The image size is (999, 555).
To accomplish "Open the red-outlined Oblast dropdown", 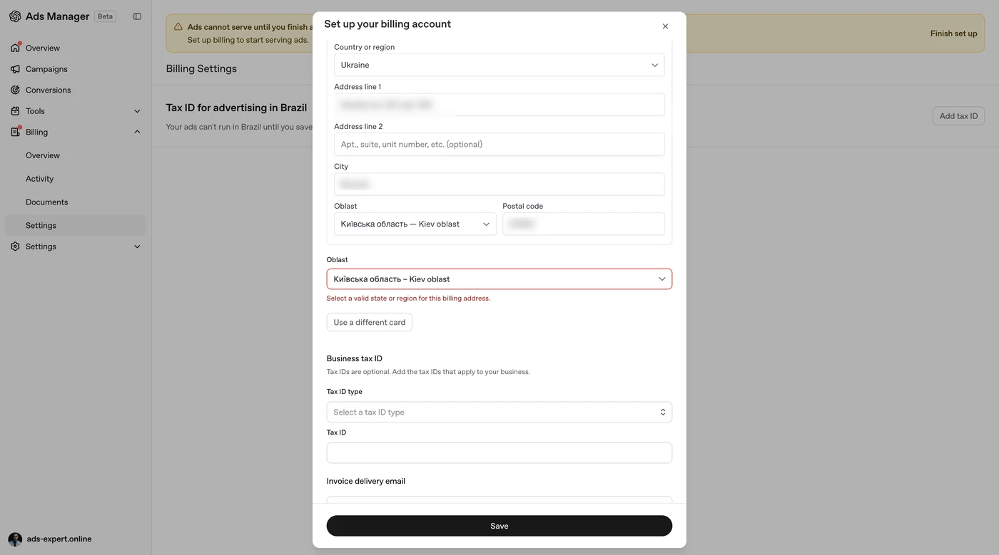I will tap(499, 279).
